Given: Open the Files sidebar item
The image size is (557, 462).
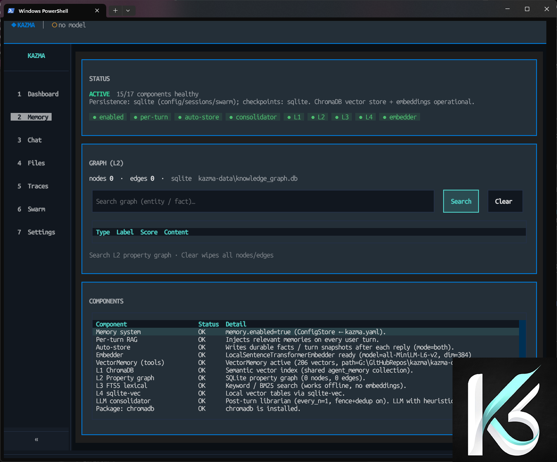Looking at the screenshot, I should click(31, 163).
